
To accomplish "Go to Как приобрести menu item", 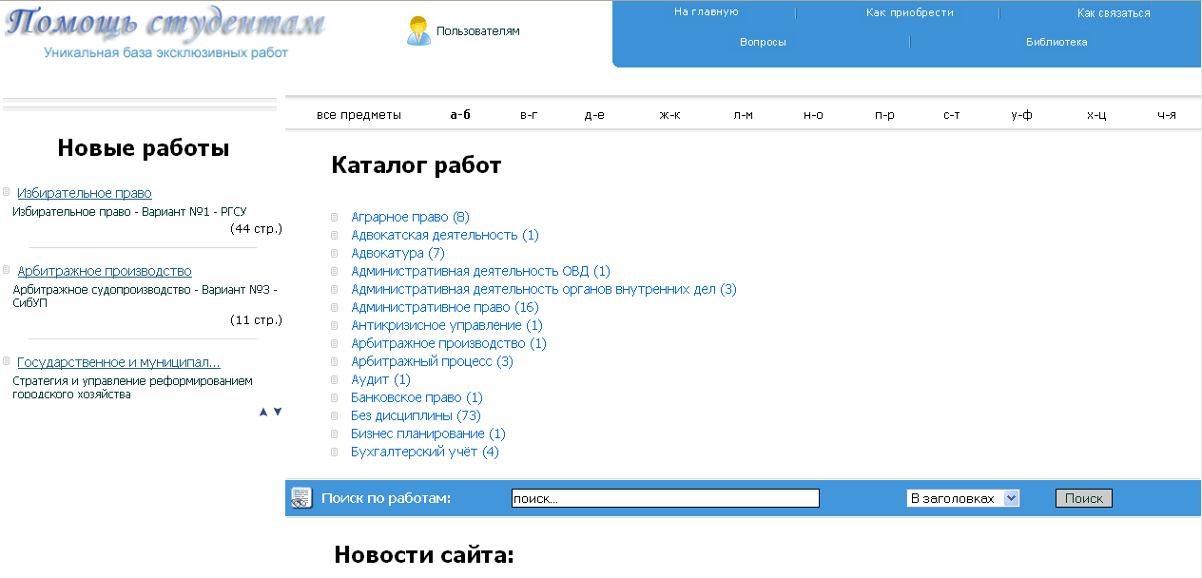I will click(x=909, y=12).
